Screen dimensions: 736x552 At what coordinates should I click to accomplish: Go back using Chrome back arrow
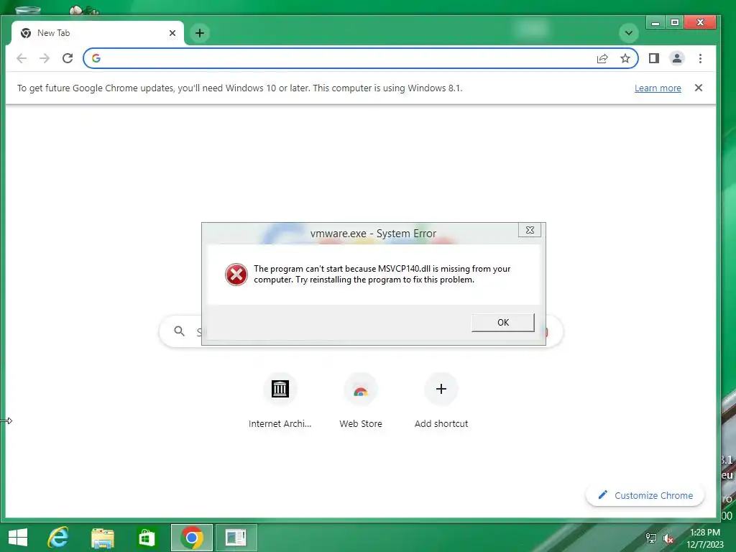[22, 58]
